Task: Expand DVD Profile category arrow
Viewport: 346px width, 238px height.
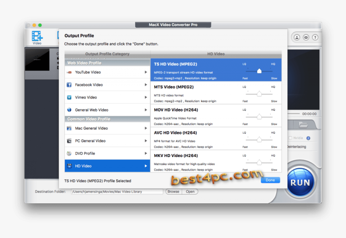Action: [x=146, y=153]
